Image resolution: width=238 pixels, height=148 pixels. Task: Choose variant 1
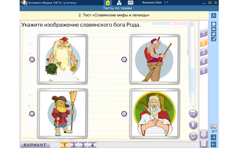[x=64, y=145]
